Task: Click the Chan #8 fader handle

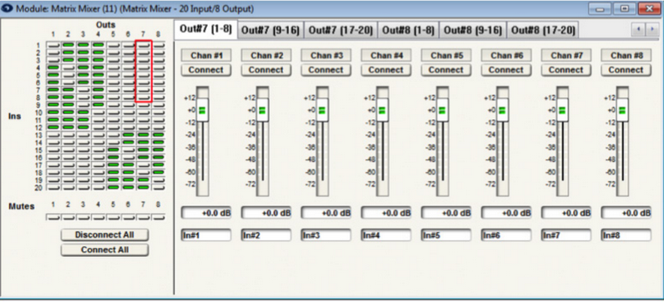Action: (622, 110)
